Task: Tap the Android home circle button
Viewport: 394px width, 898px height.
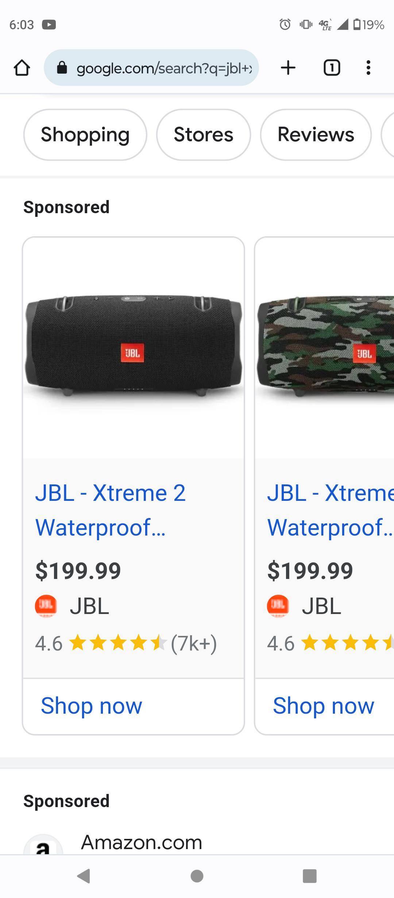Action: (197, 876)
